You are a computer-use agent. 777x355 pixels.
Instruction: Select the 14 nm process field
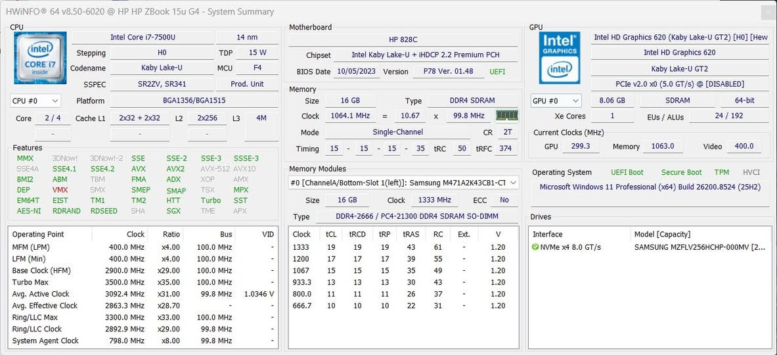[247, 37]
